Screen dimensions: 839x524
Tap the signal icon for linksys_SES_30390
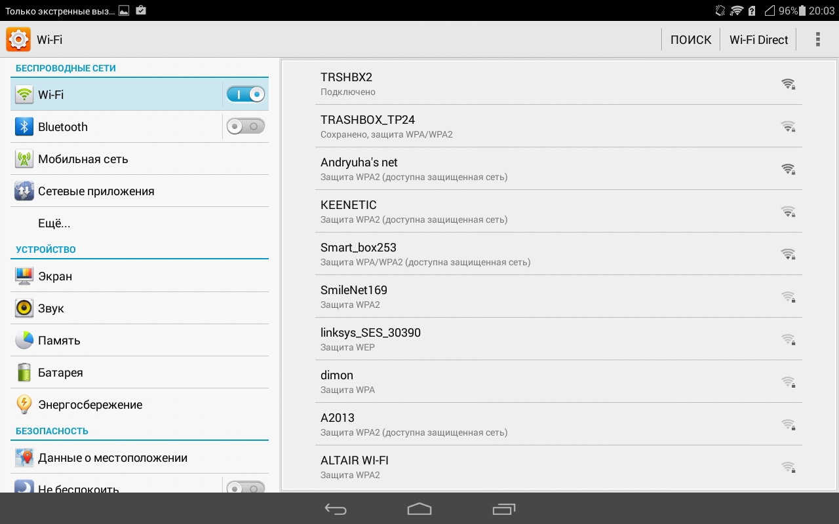(x=788, y=339)
